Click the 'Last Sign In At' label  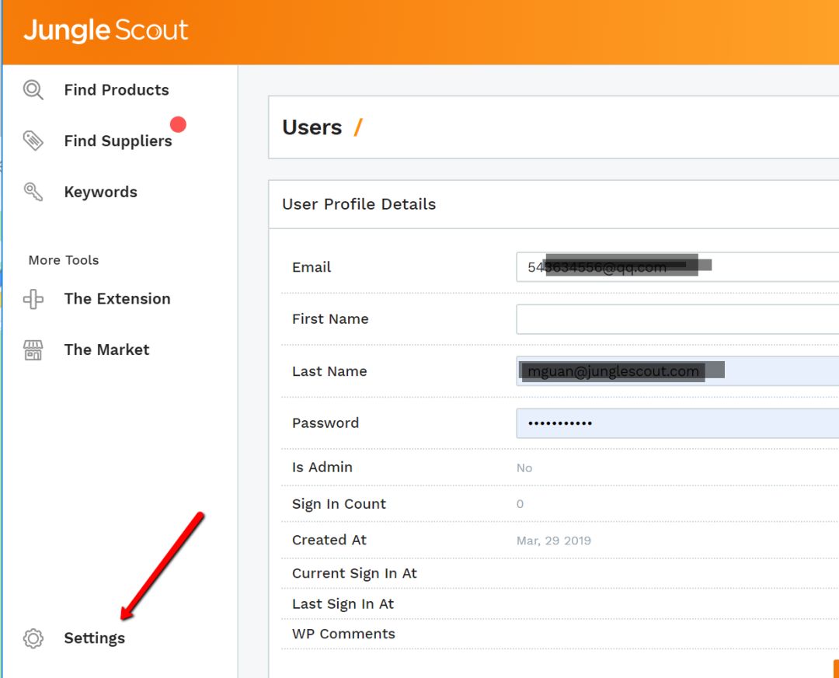pyautogui.click(x=343, y=603)
